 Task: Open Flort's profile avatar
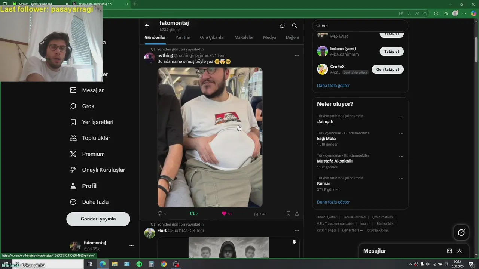(x=150, y=233)
